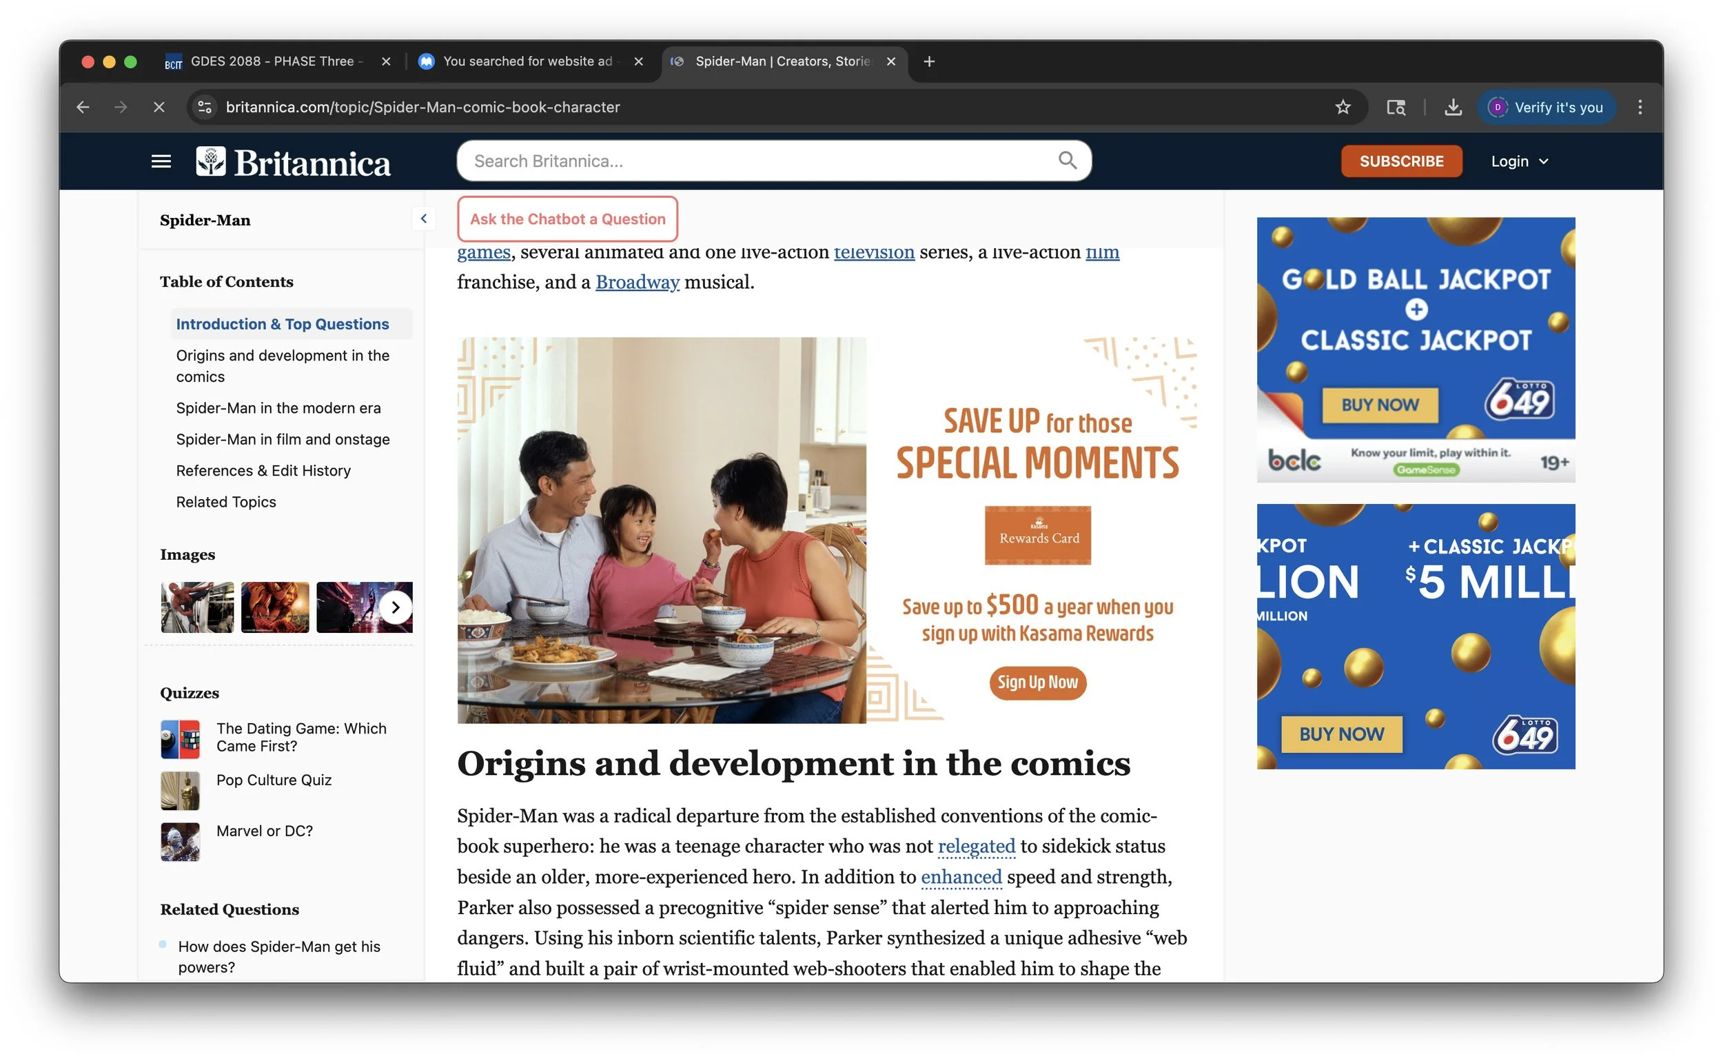
Task: Click the site information icon in address bar
Action: point(205,108)
